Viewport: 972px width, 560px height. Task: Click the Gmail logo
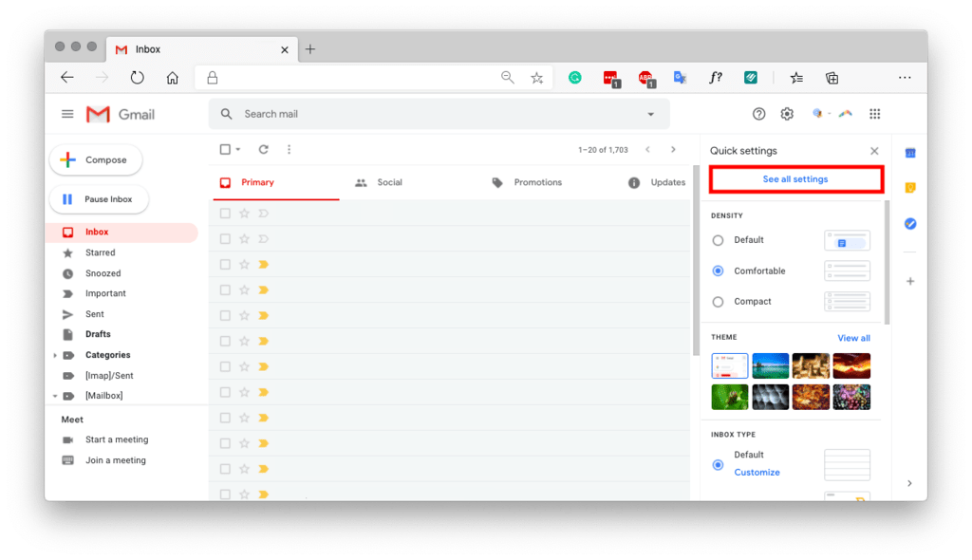click(121, 114)
